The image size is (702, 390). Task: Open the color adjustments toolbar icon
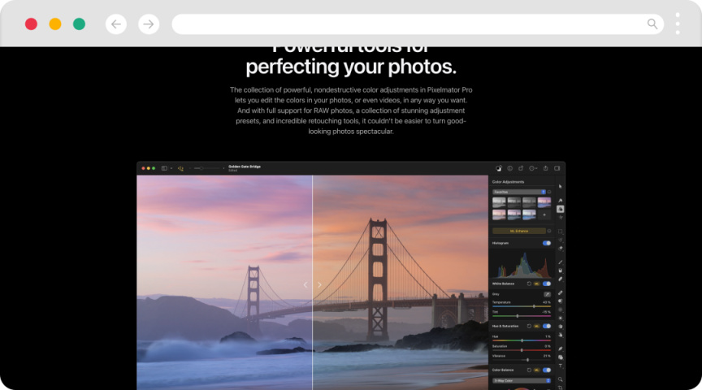499,168
